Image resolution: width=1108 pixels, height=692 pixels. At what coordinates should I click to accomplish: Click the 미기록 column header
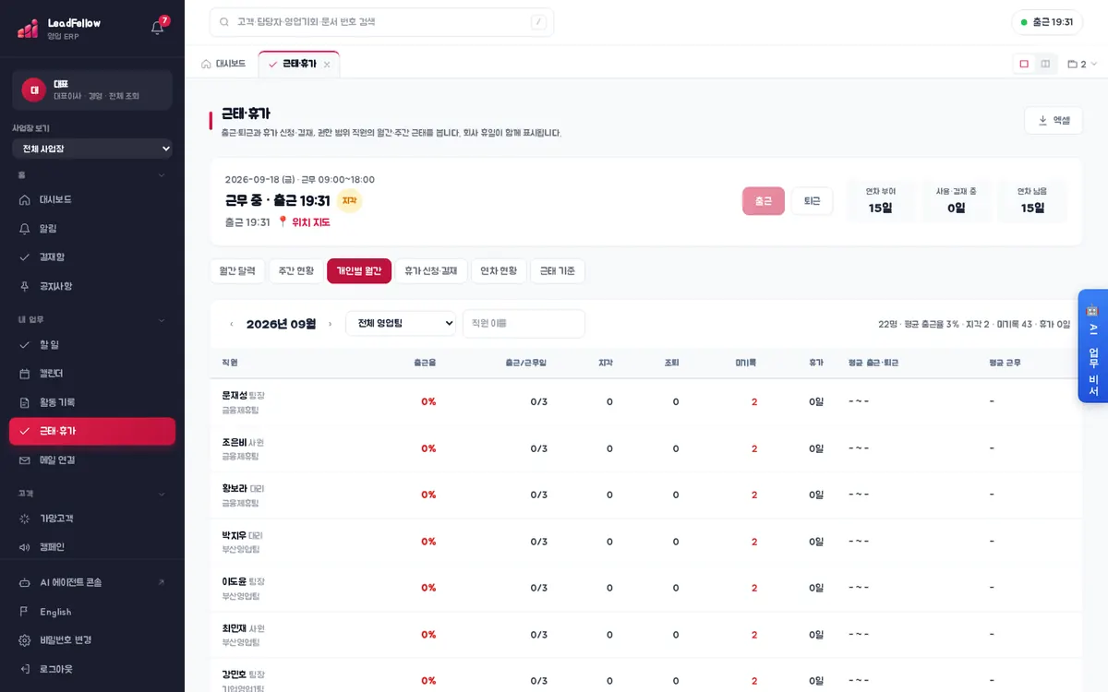[x=746, y=363]
